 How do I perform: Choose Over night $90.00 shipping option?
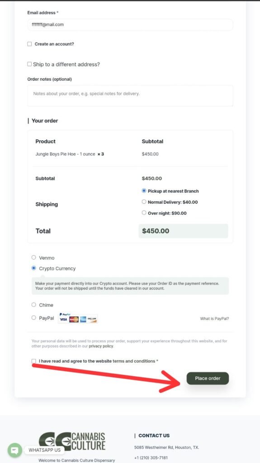pos(144,213)
